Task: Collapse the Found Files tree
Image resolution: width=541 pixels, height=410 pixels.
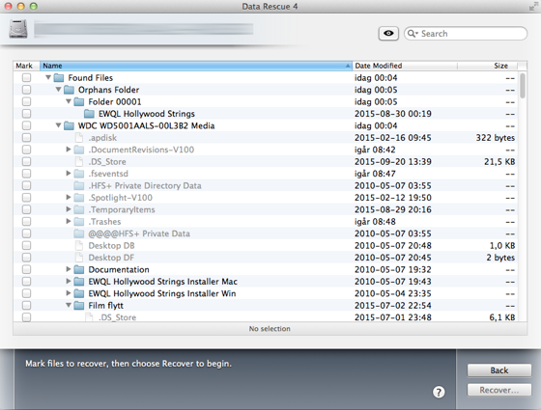Action: 48,77
